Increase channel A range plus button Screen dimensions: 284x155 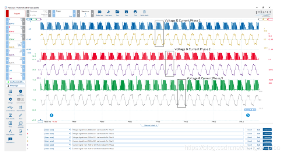click(24, 21)
